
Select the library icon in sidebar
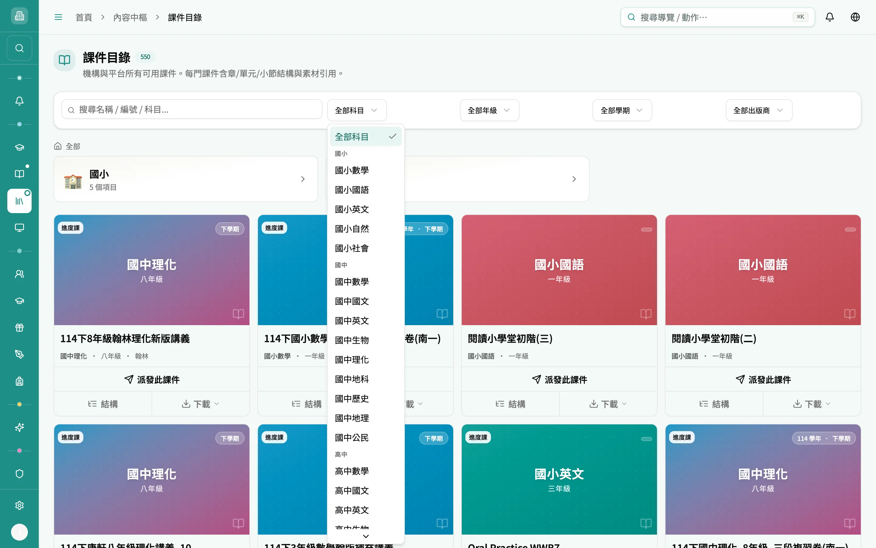click(19, 201)
